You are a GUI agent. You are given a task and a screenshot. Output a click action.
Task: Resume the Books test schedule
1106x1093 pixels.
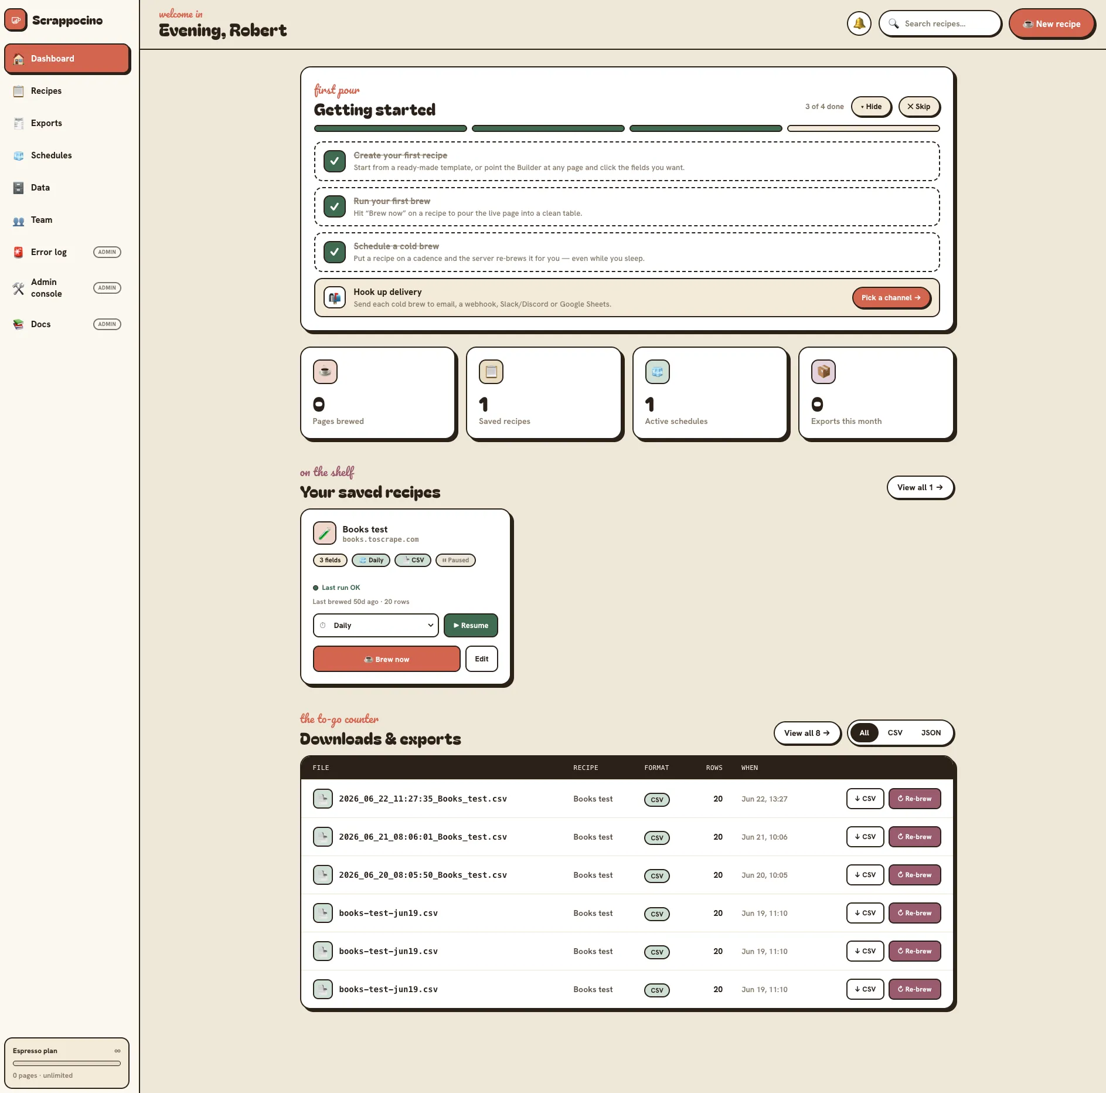point(471,625)
